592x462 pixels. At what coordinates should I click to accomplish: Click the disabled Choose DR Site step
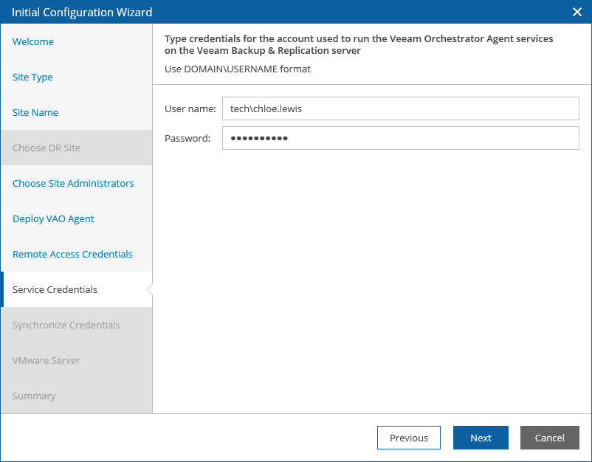pyautogui.click(x=46, y=148)
